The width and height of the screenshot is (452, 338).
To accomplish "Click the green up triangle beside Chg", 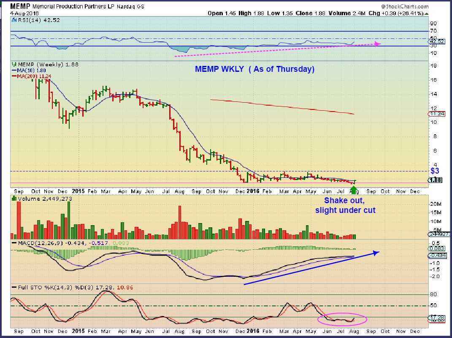I will point(426,14).
